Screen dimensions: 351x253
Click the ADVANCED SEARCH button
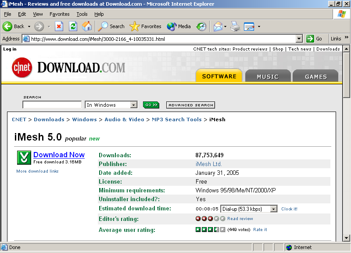(x=190, y=105)
